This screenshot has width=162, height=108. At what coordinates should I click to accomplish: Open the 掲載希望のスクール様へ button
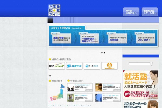(150, 12)
